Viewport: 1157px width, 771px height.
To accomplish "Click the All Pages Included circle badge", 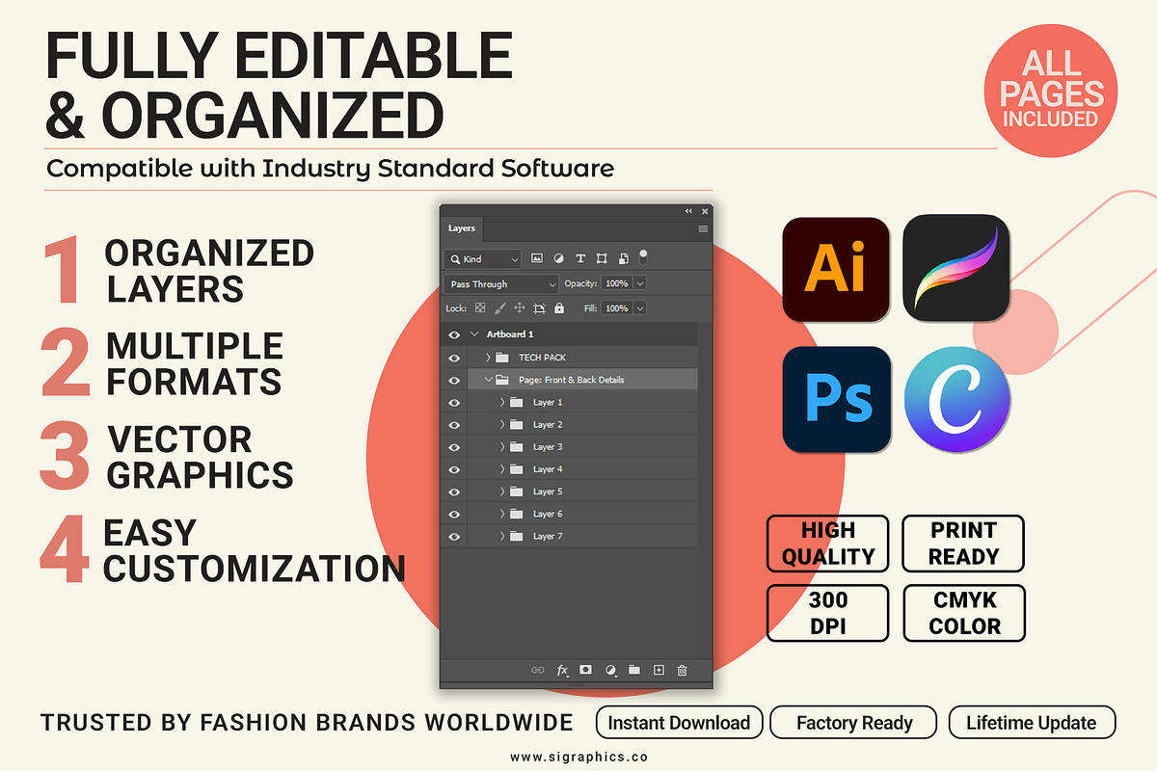I will (x=1049, y=92).
